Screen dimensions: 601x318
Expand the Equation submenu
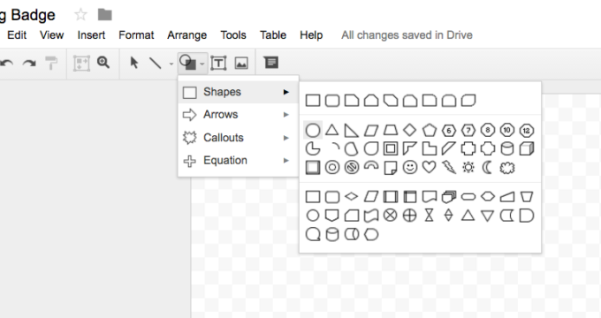(x=238, y=161)
